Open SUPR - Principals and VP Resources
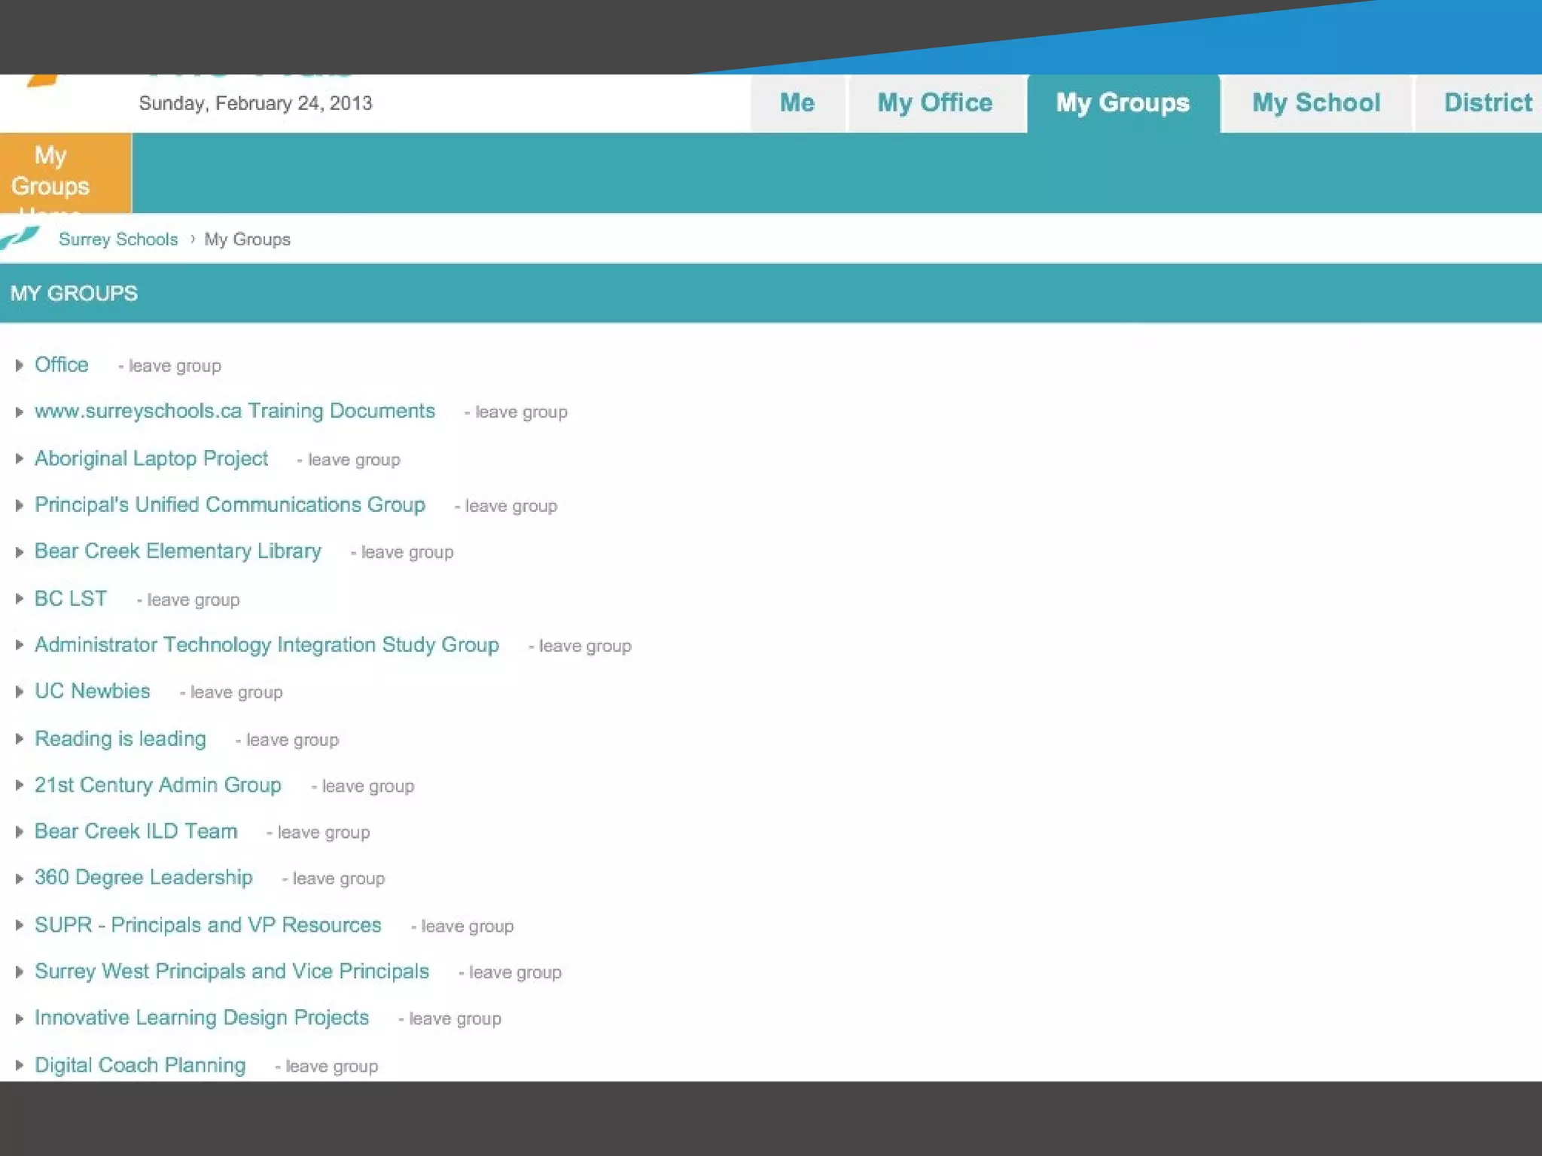Viewport: 1542px width, 1156px height. pos(208,926)
